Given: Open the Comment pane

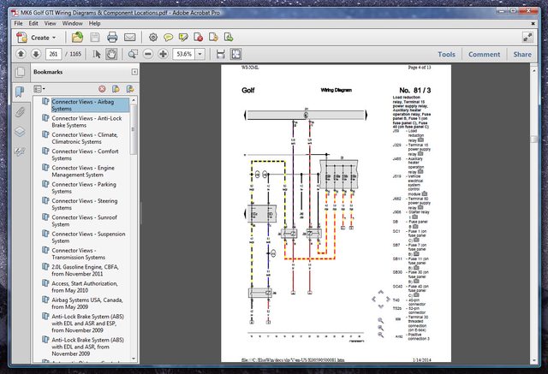Looking at the screenshot, I should click(x=484, y=54).
